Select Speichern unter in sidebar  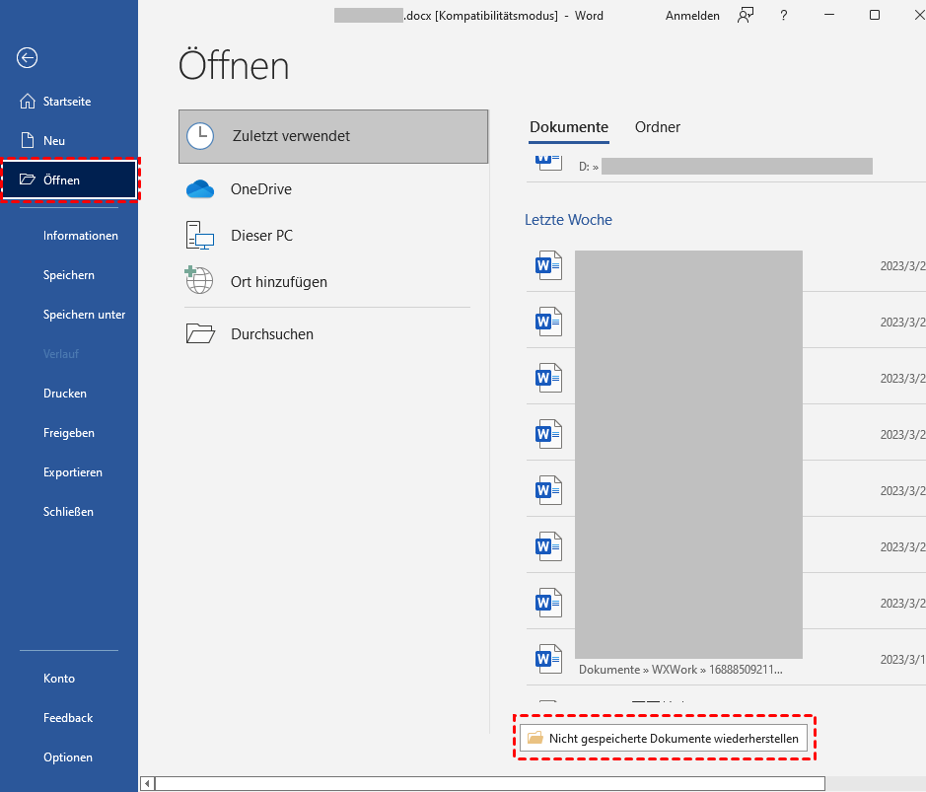84,315
